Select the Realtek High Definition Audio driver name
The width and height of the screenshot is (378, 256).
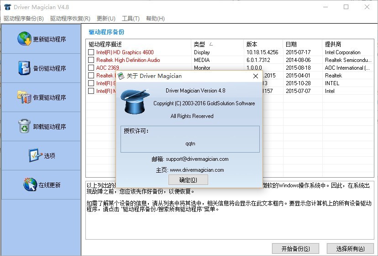pyautogui.click(x=128, y=60)
